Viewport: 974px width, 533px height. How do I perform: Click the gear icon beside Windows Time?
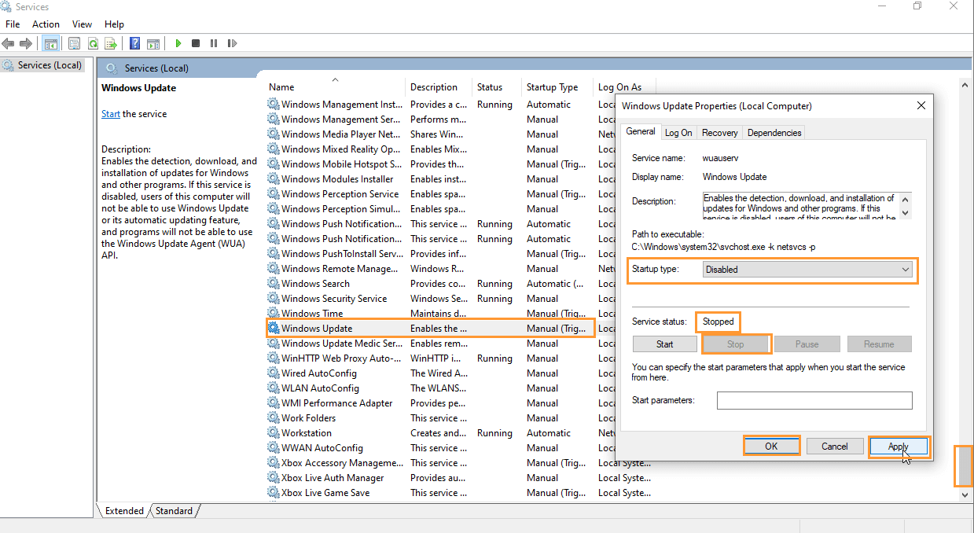coord(274,314)
